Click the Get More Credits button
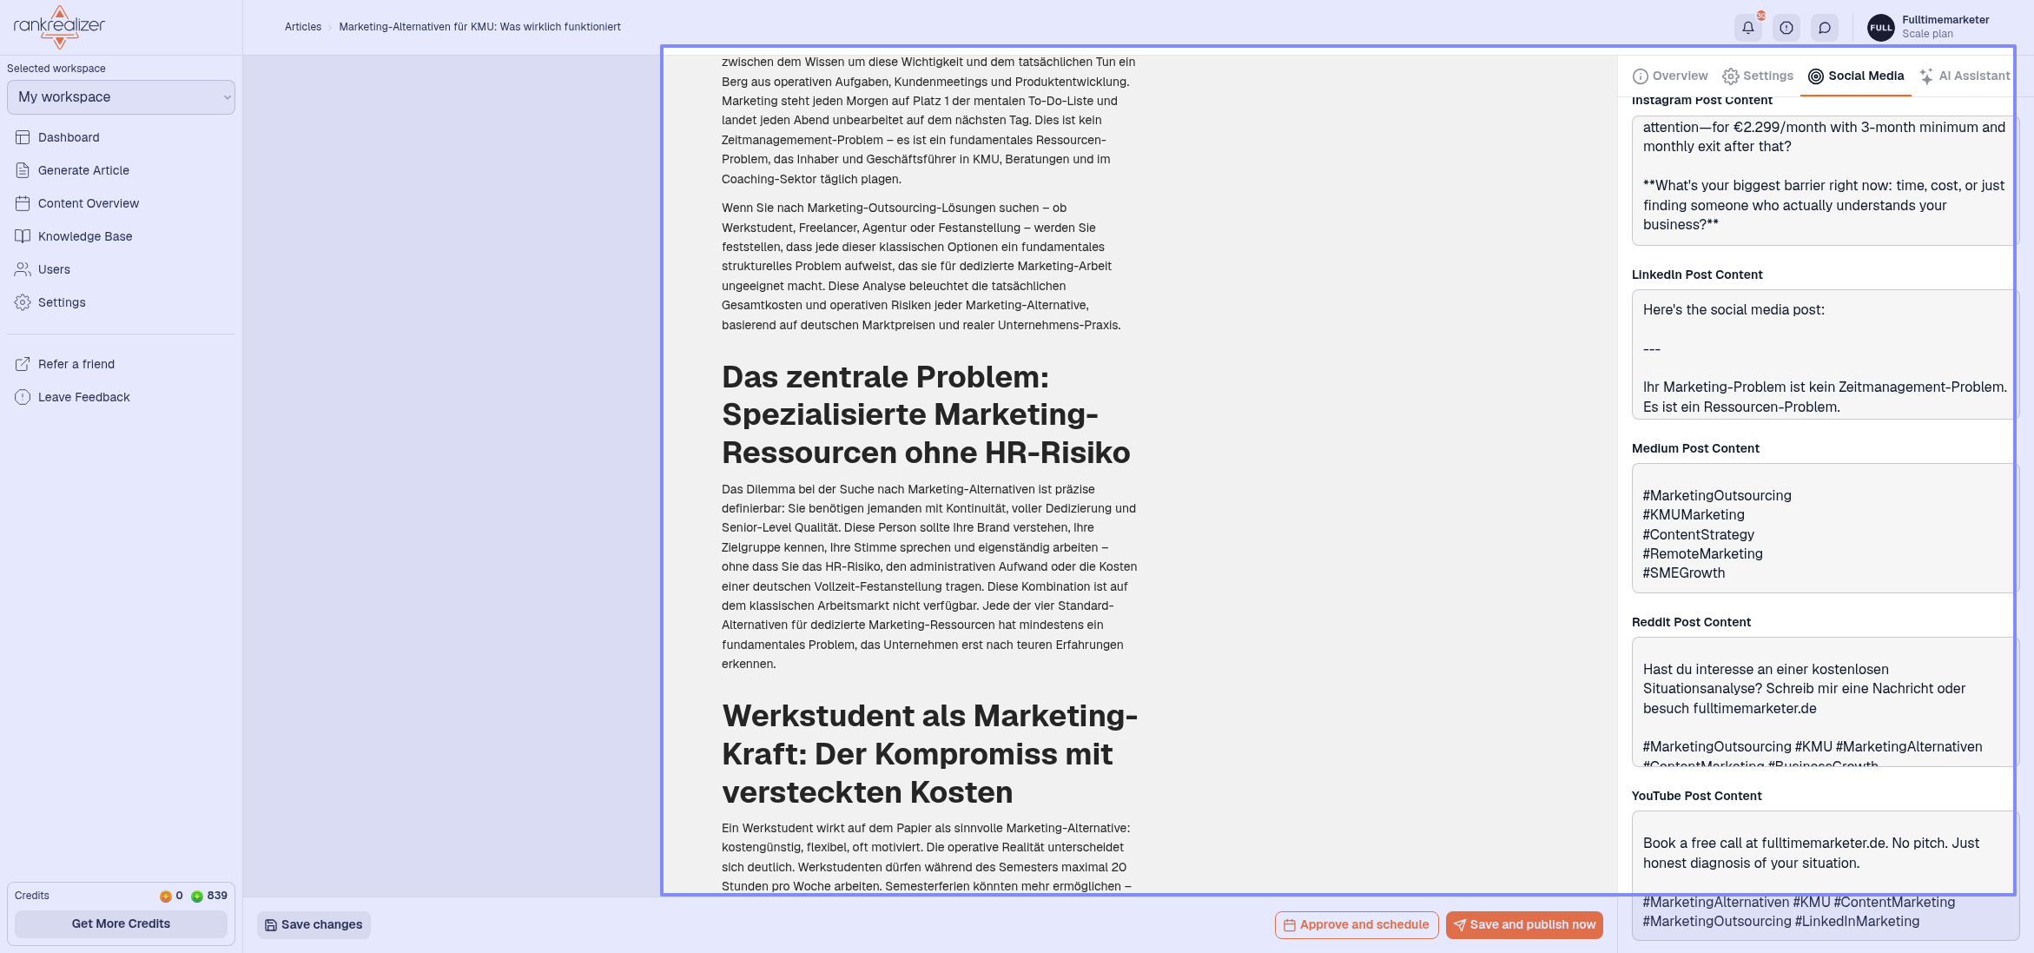The image size is (2034, 953). point(121,923)
